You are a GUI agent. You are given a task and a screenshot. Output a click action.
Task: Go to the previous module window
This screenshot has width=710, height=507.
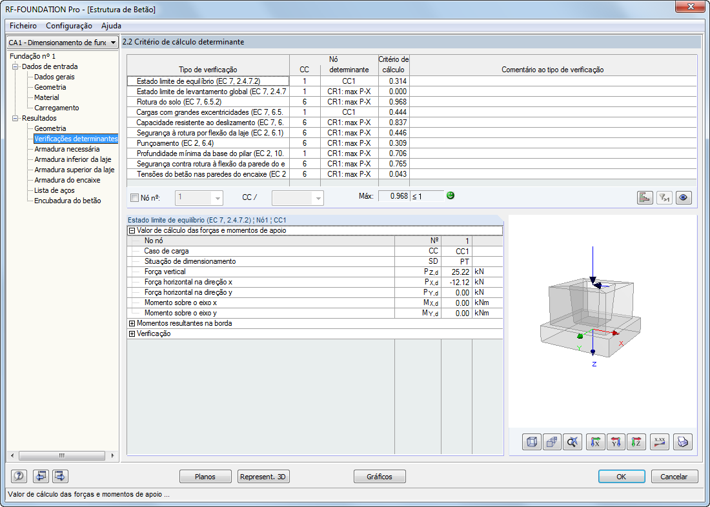click(41, 476)
